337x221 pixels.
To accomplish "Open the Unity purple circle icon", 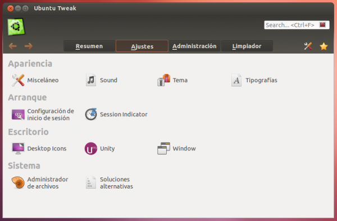I will click(91, 148).
